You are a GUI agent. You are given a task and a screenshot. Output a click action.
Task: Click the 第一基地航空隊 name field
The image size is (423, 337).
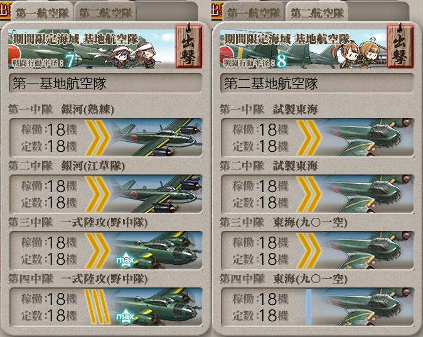tap(105, 83)
